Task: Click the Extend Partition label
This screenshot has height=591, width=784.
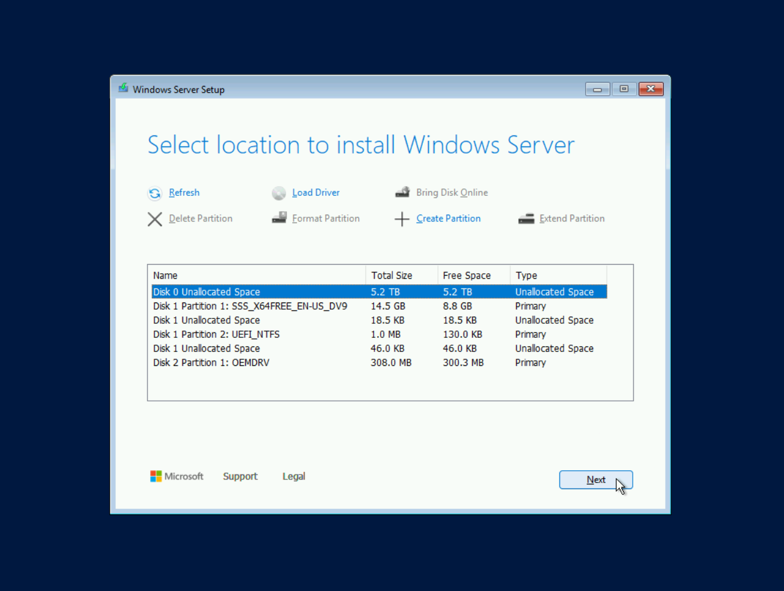Action: tap(572, 218)
